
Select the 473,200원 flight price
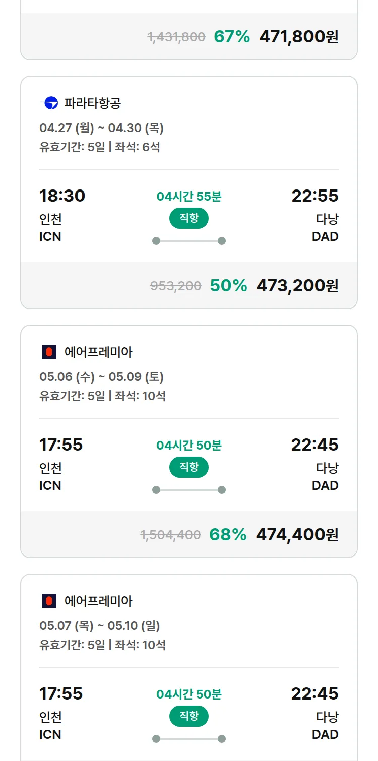coord(297,286)
